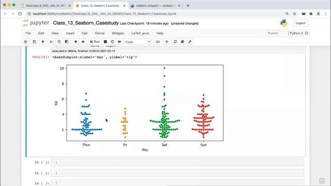Viewport: 331px width, 186px height.
Task: Click the execution time text 'executed in 396ms'
Action: (84, 51)
